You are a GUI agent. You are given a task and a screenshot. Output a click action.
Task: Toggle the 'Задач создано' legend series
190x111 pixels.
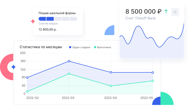[80, 47]
